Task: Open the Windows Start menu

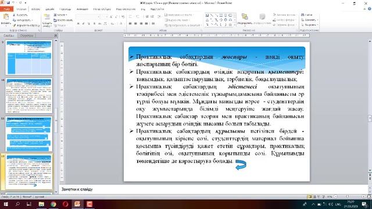Action: [x=5, y=204]
